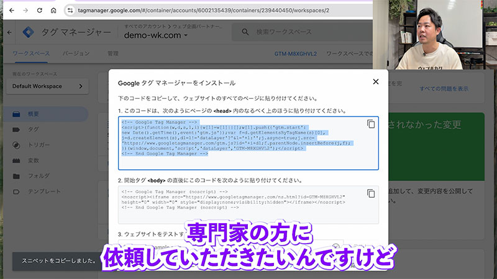Click inside the head code box
The height and width of the screenshot is (279, 497).
[248, 143]
